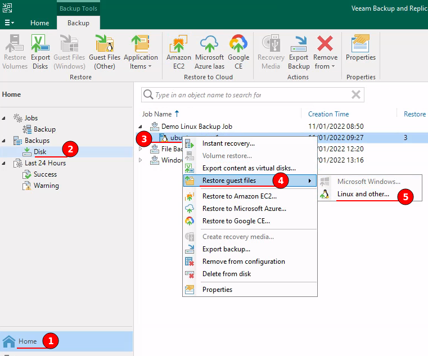Choose Restore to Microsoft Azure menu item
Viewport: 428px width, 356px height.
click(x=244, y=209)
